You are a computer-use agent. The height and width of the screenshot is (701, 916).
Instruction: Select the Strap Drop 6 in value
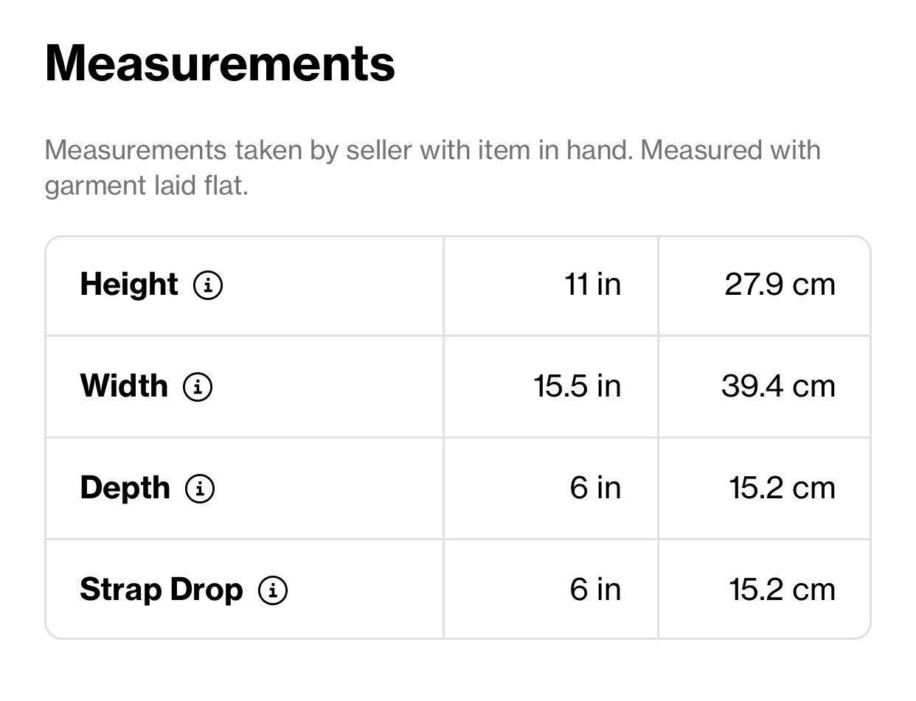(595, 590)
